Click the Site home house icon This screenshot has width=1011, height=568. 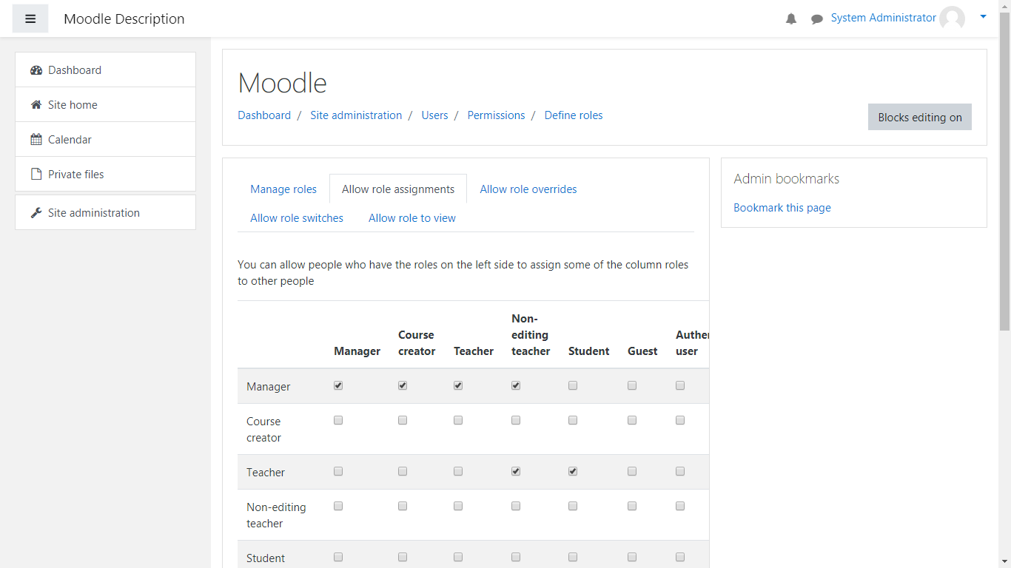point(36,105)
